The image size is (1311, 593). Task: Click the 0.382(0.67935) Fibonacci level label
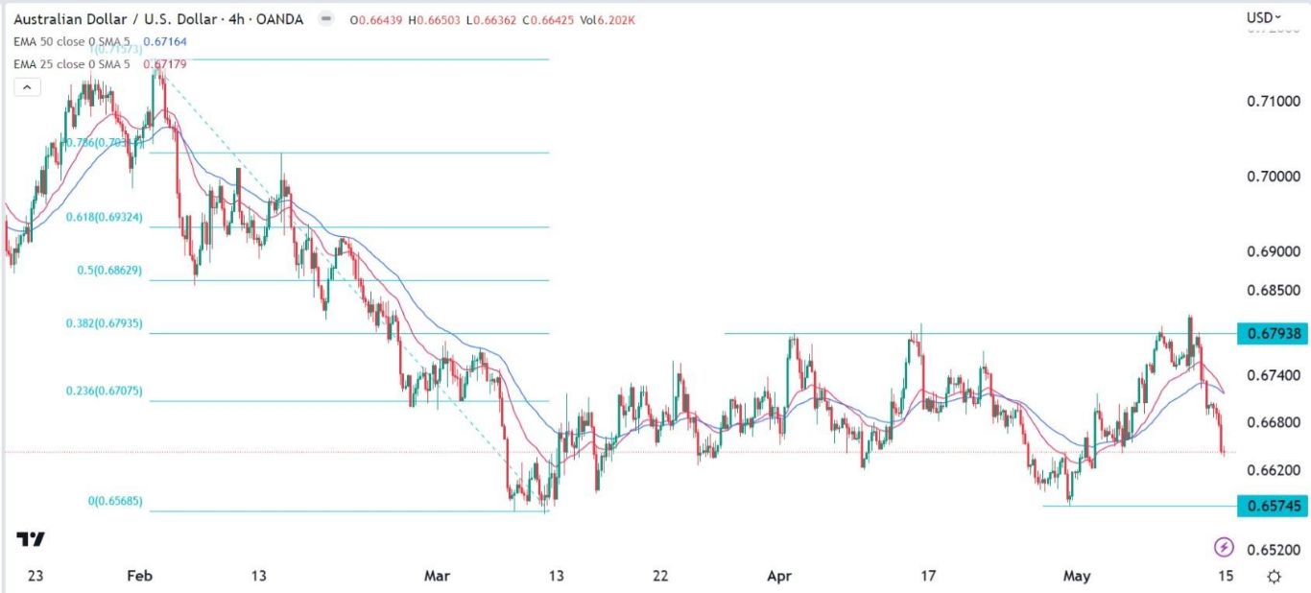click(x=104, y=323)
